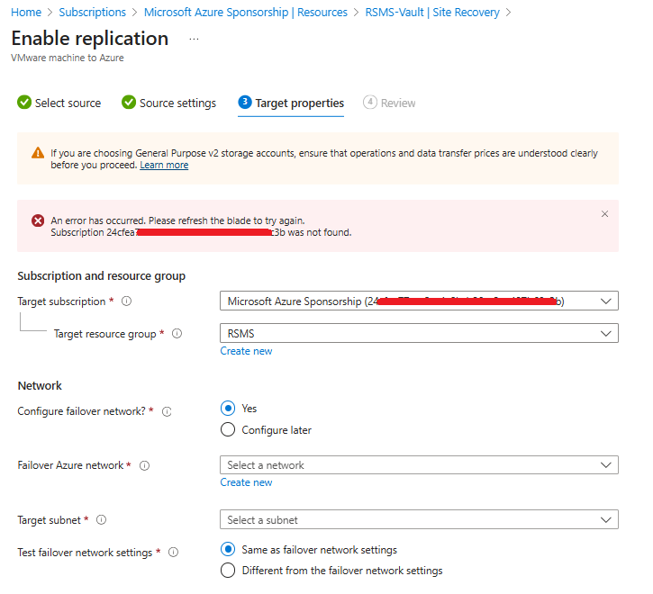Open the ellipsis menu beside Enable replication
The height and width of the screenshot is (594, 653).
click(195, 40)
